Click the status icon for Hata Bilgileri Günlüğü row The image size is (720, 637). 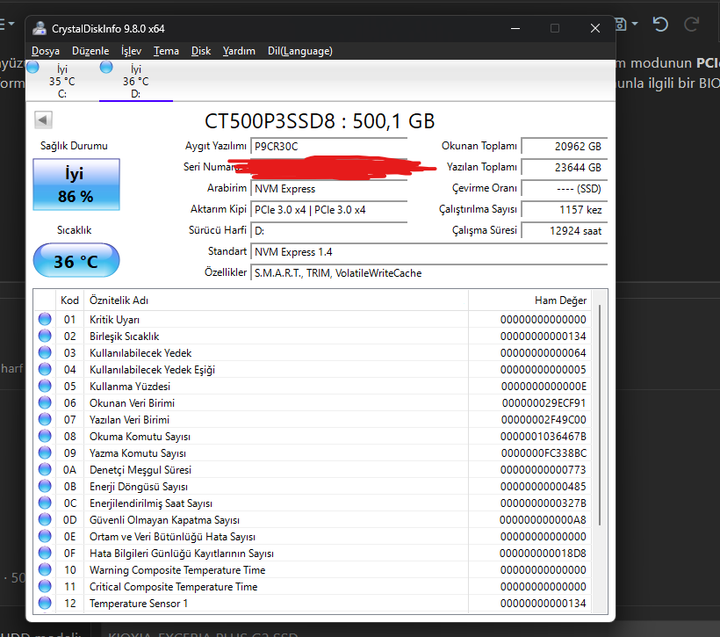click(45, 553)
